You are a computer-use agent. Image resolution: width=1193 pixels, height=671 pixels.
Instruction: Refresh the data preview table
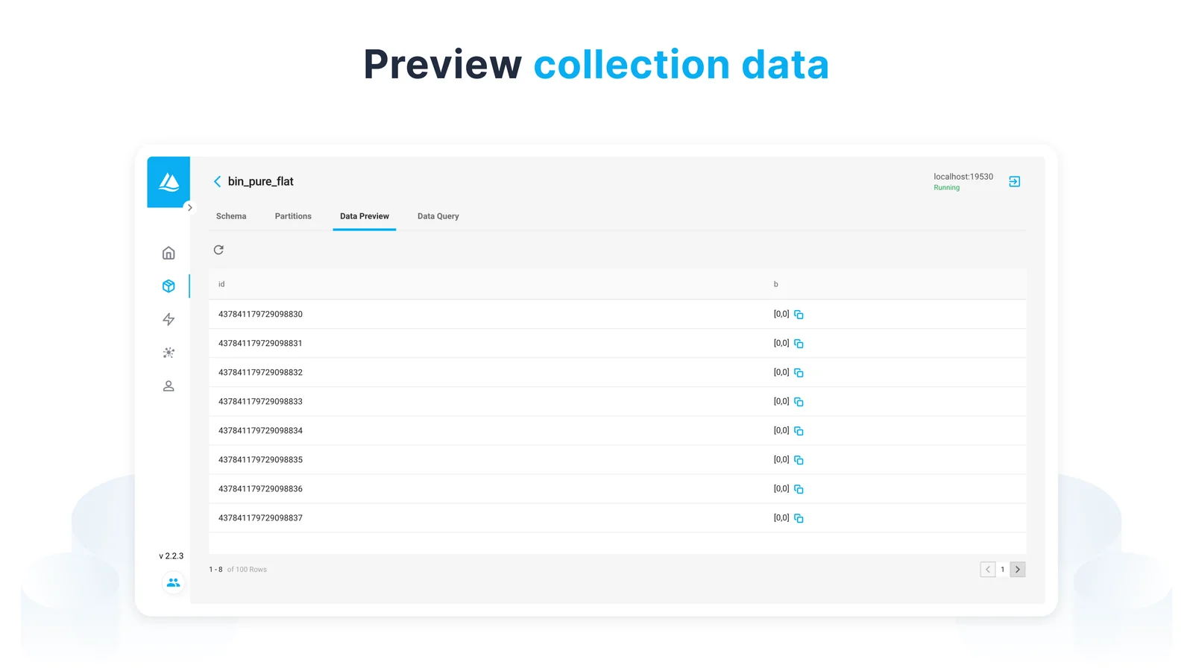(x=218, y=251)
